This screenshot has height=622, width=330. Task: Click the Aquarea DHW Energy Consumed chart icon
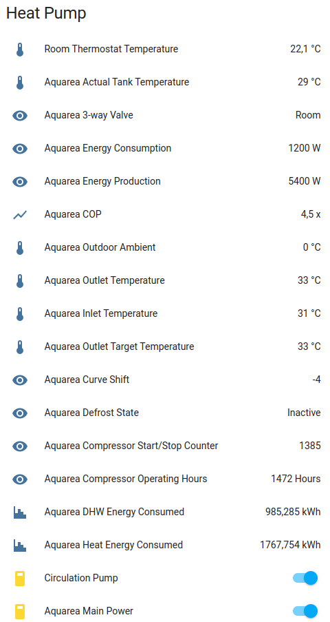(x=20, y=512)
